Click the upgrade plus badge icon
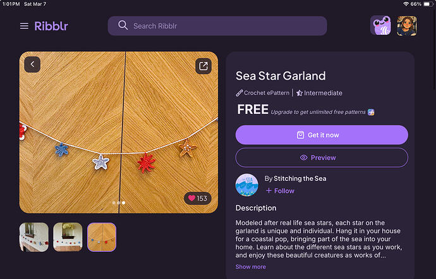 pos(371,112)
